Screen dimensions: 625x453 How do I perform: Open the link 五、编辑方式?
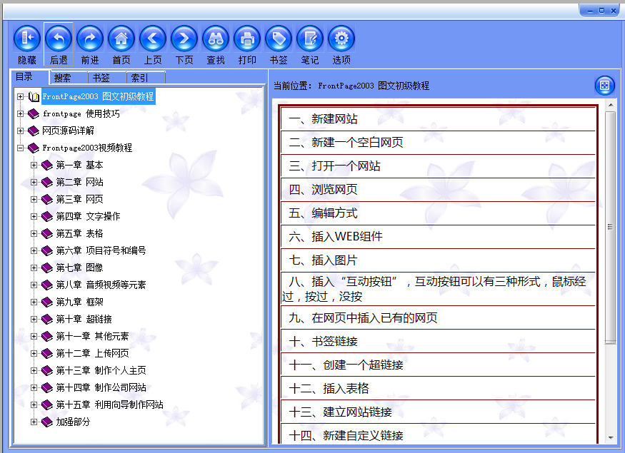pos(324,213)
